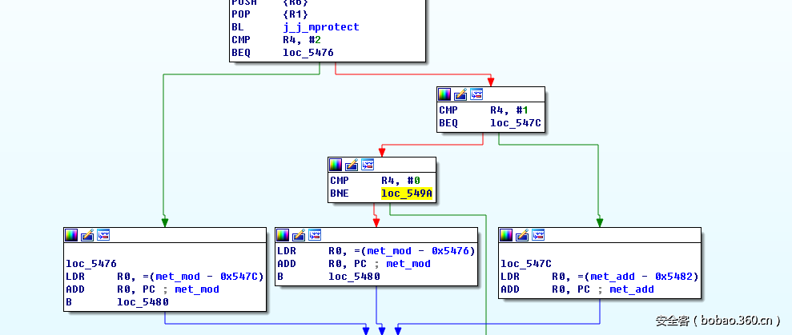Click third header icon on CMP R4, #1 node
Image resolution: width=792 pixels, height=335 pixels.
pos(476,94)
